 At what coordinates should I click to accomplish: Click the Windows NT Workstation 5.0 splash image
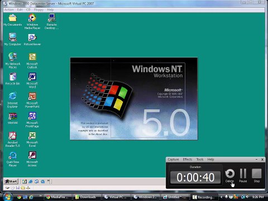click(x=134, y=99)
